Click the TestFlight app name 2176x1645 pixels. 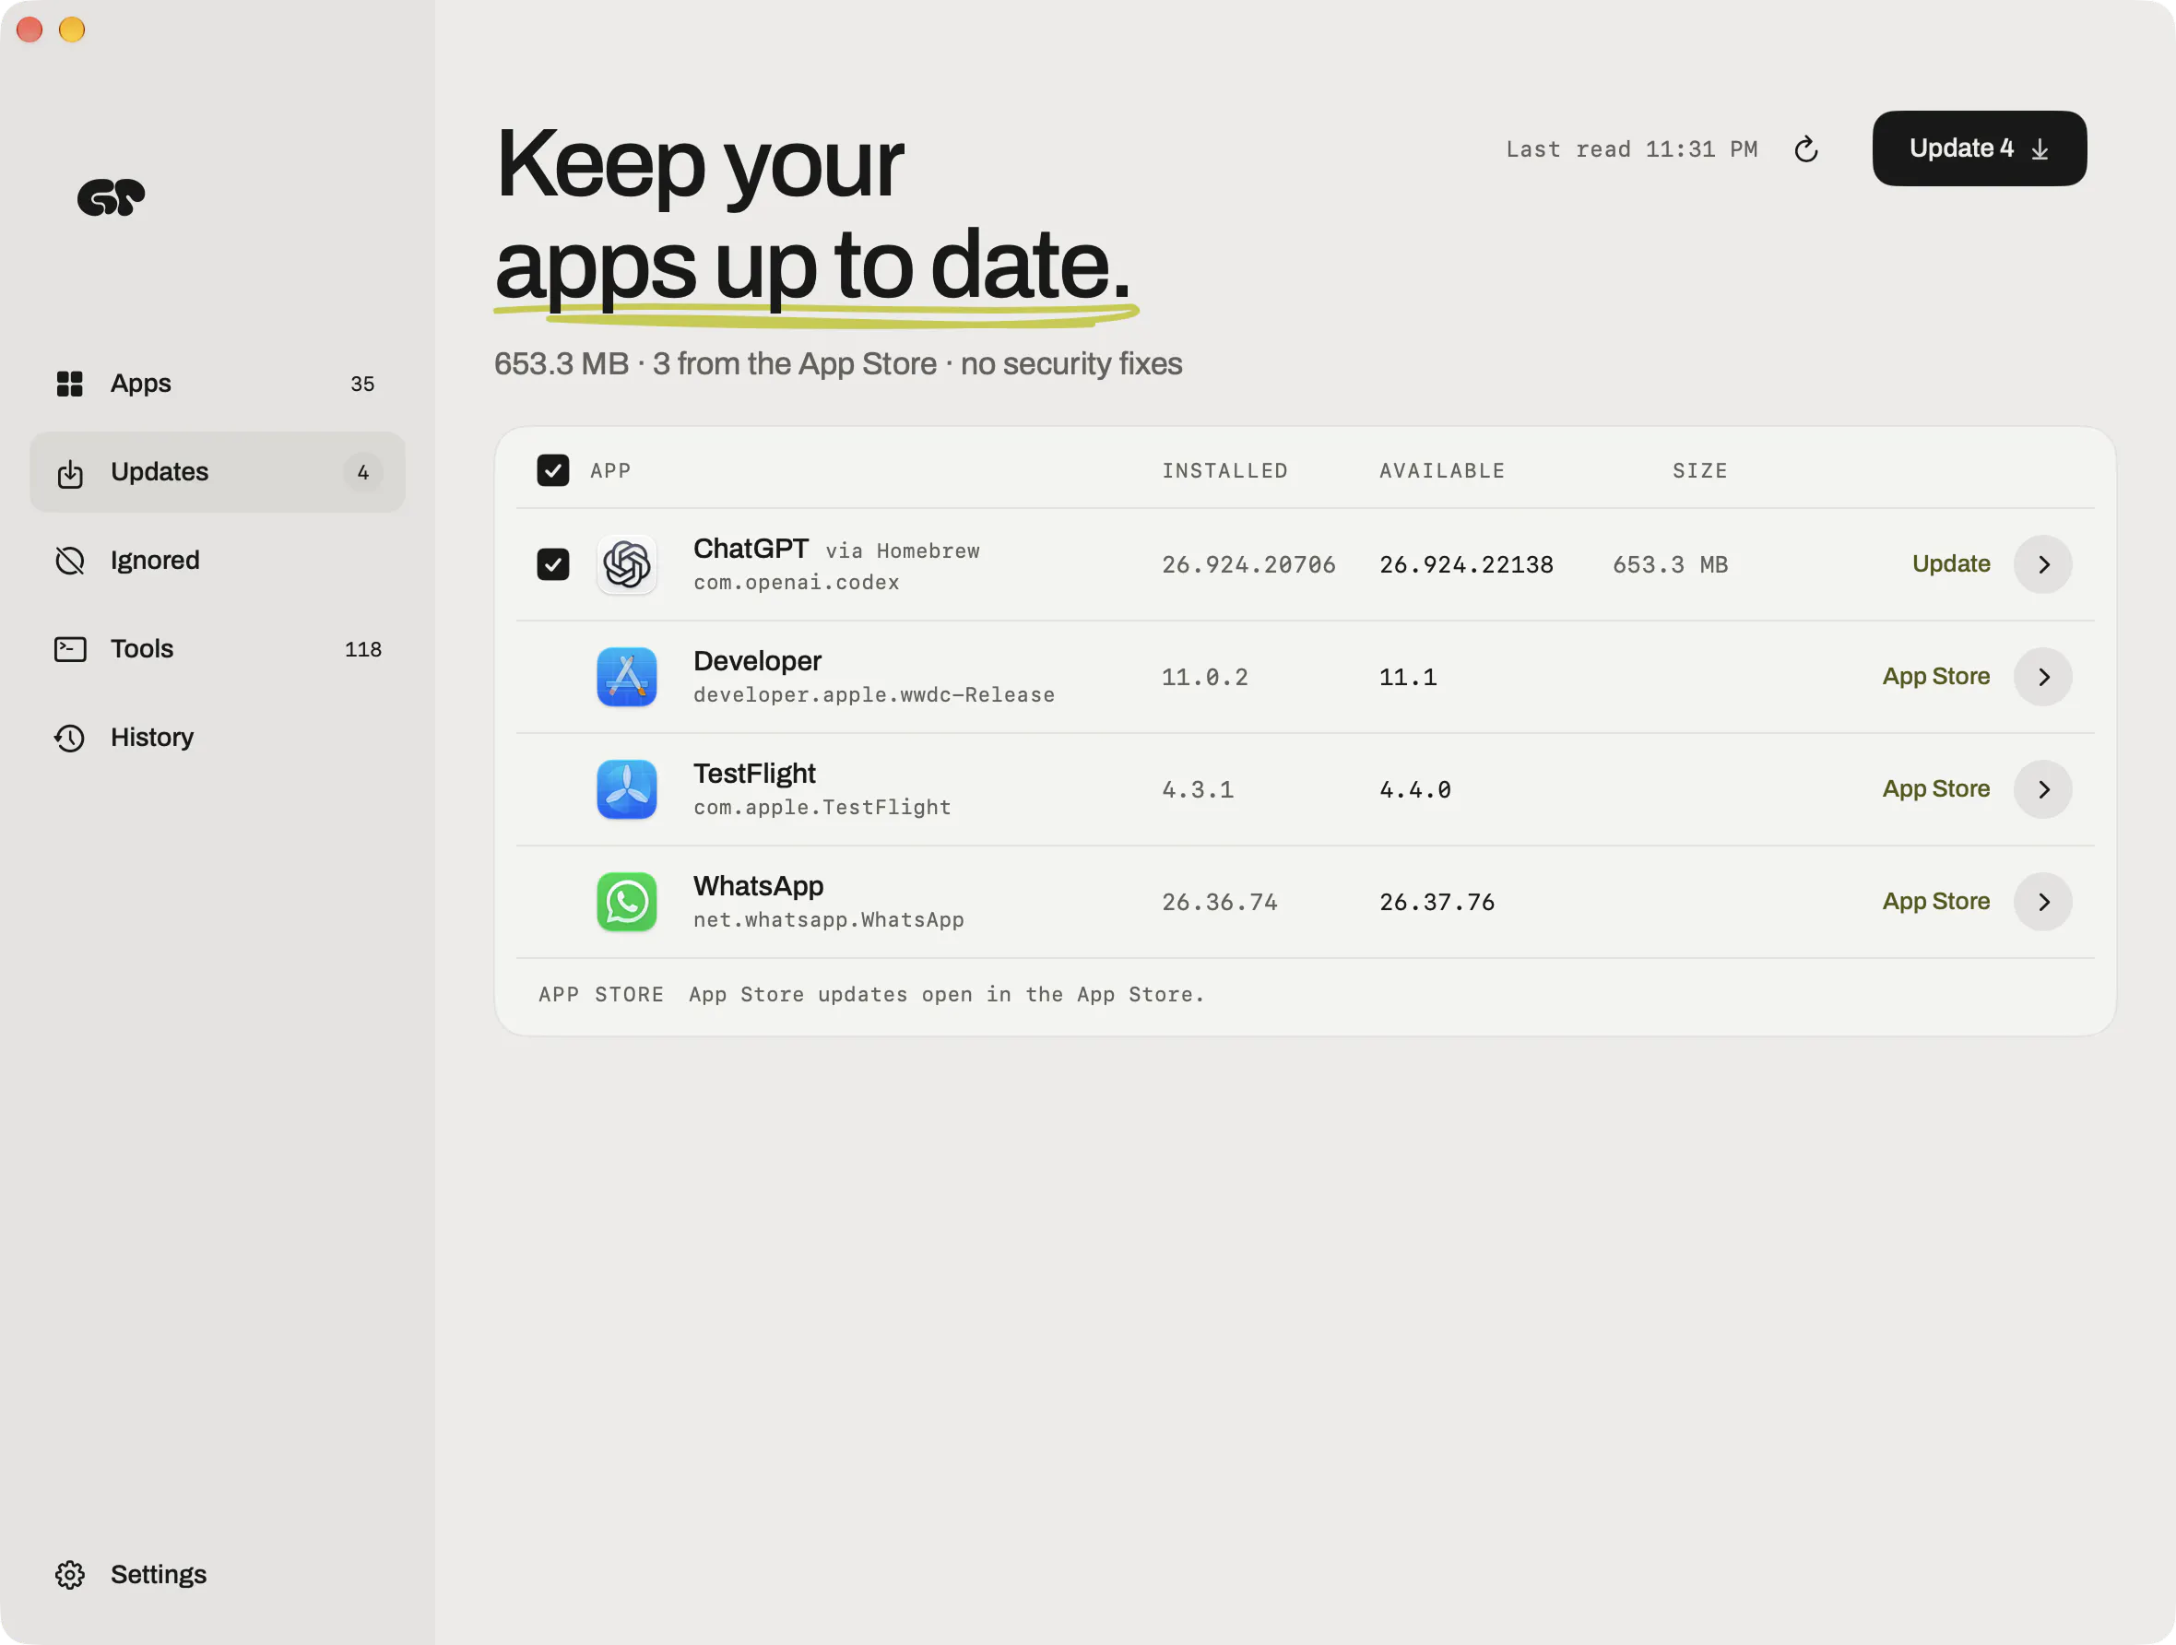tap(754, 775)
